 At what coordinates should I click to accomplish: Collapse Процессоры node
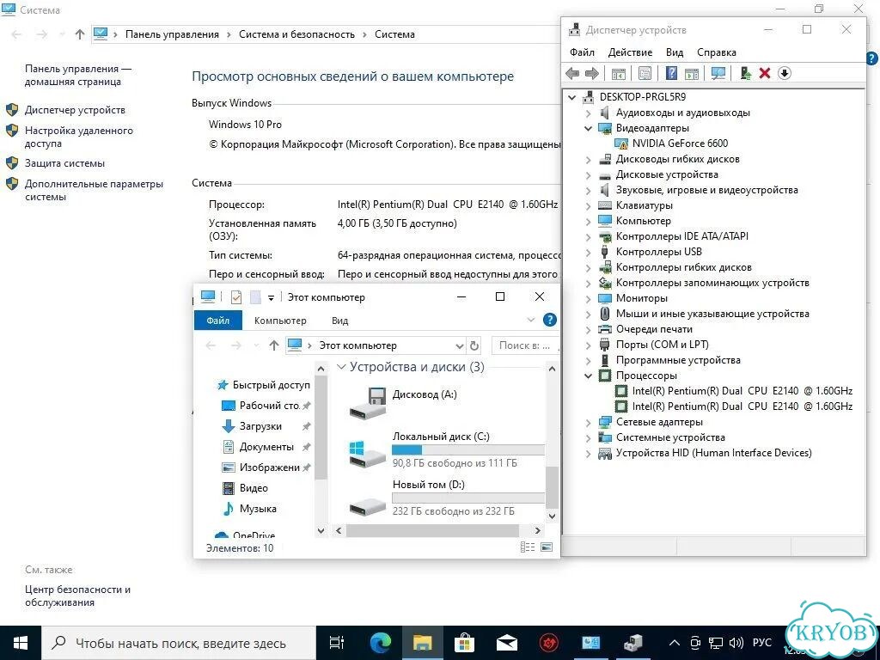[x=588, y=376]
